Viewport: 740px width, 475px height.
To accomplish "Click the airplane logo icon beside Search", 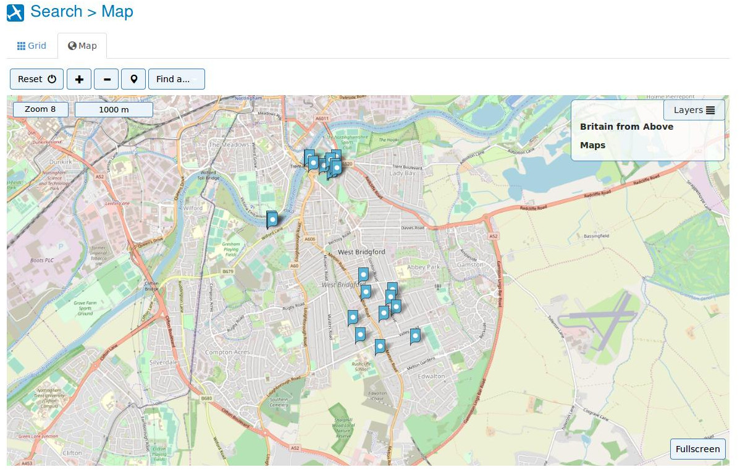I will coord(15,13).
